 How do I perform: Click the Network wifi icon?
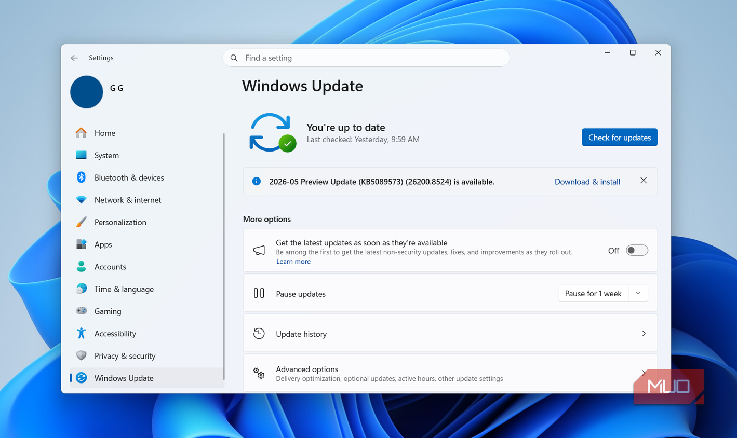pos(81,200)
